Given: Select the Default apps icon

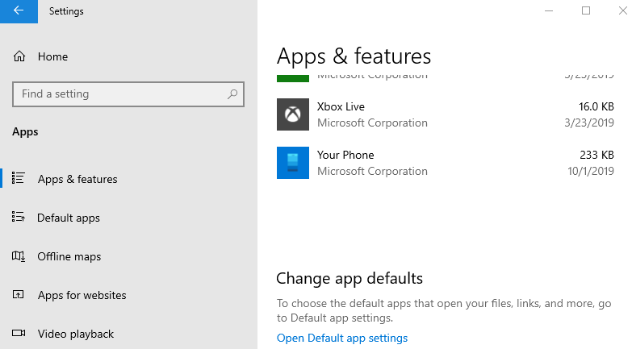Looking at the screenshot, I should (x=18, y=217).
